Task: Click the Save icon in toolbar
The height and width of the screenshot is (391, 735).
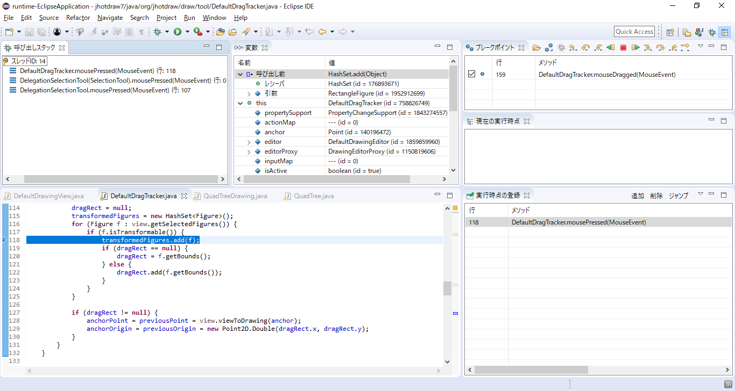Action: click(x=29, y=32)
